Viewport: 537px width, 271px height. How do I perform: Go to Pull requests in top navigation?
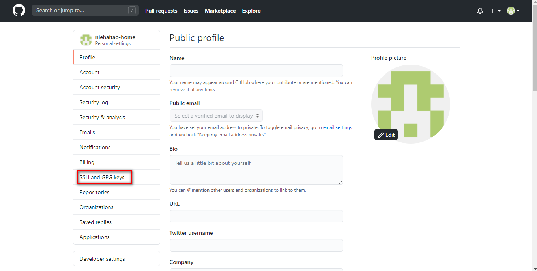pos(161,11)
